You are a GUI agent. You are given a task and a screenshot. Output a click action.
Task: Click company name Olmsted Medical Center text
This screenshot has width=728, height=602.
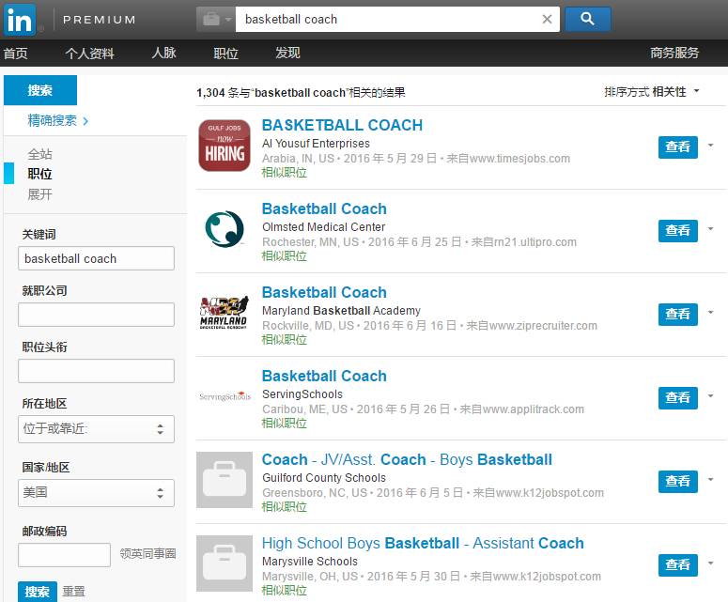[x=323, y=227]
